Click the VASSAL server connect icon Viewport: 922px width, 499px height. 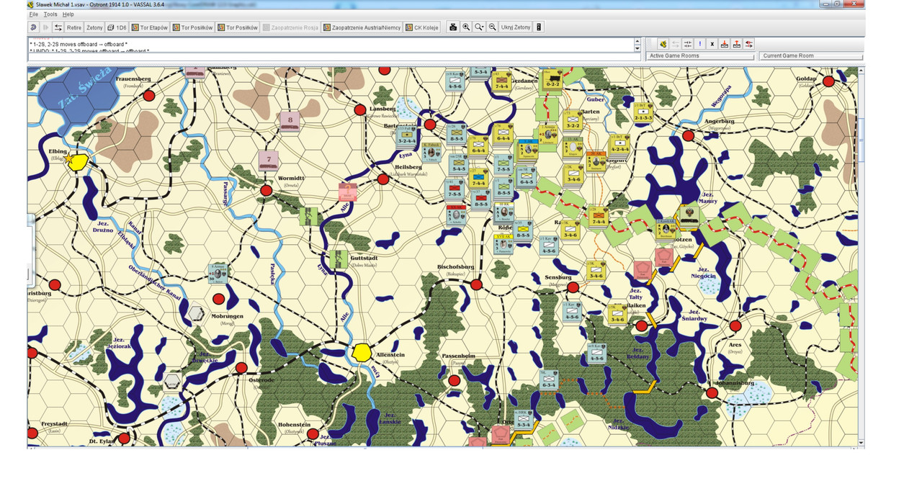pos(663,44)
